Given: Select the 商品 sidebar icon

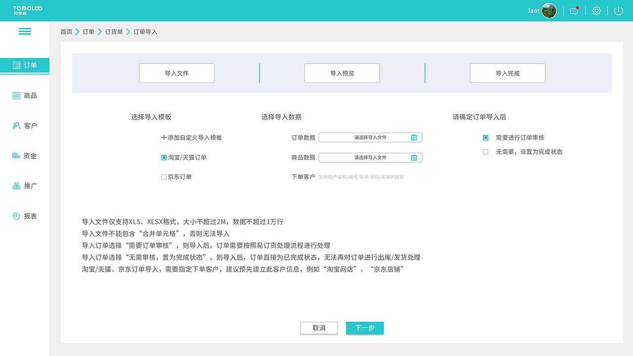Looking at the screenshot, I should [x=24, y=95].
